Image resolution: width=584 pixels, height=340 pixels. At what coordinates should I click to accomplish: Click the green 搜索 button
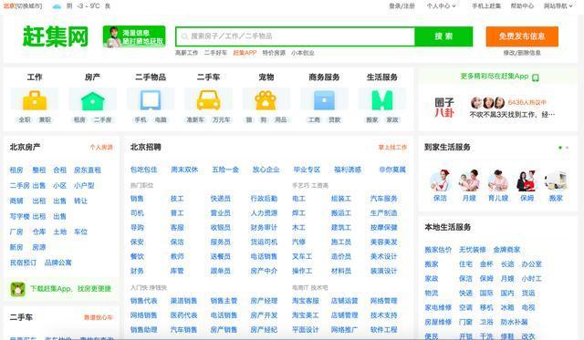(443, 36)
